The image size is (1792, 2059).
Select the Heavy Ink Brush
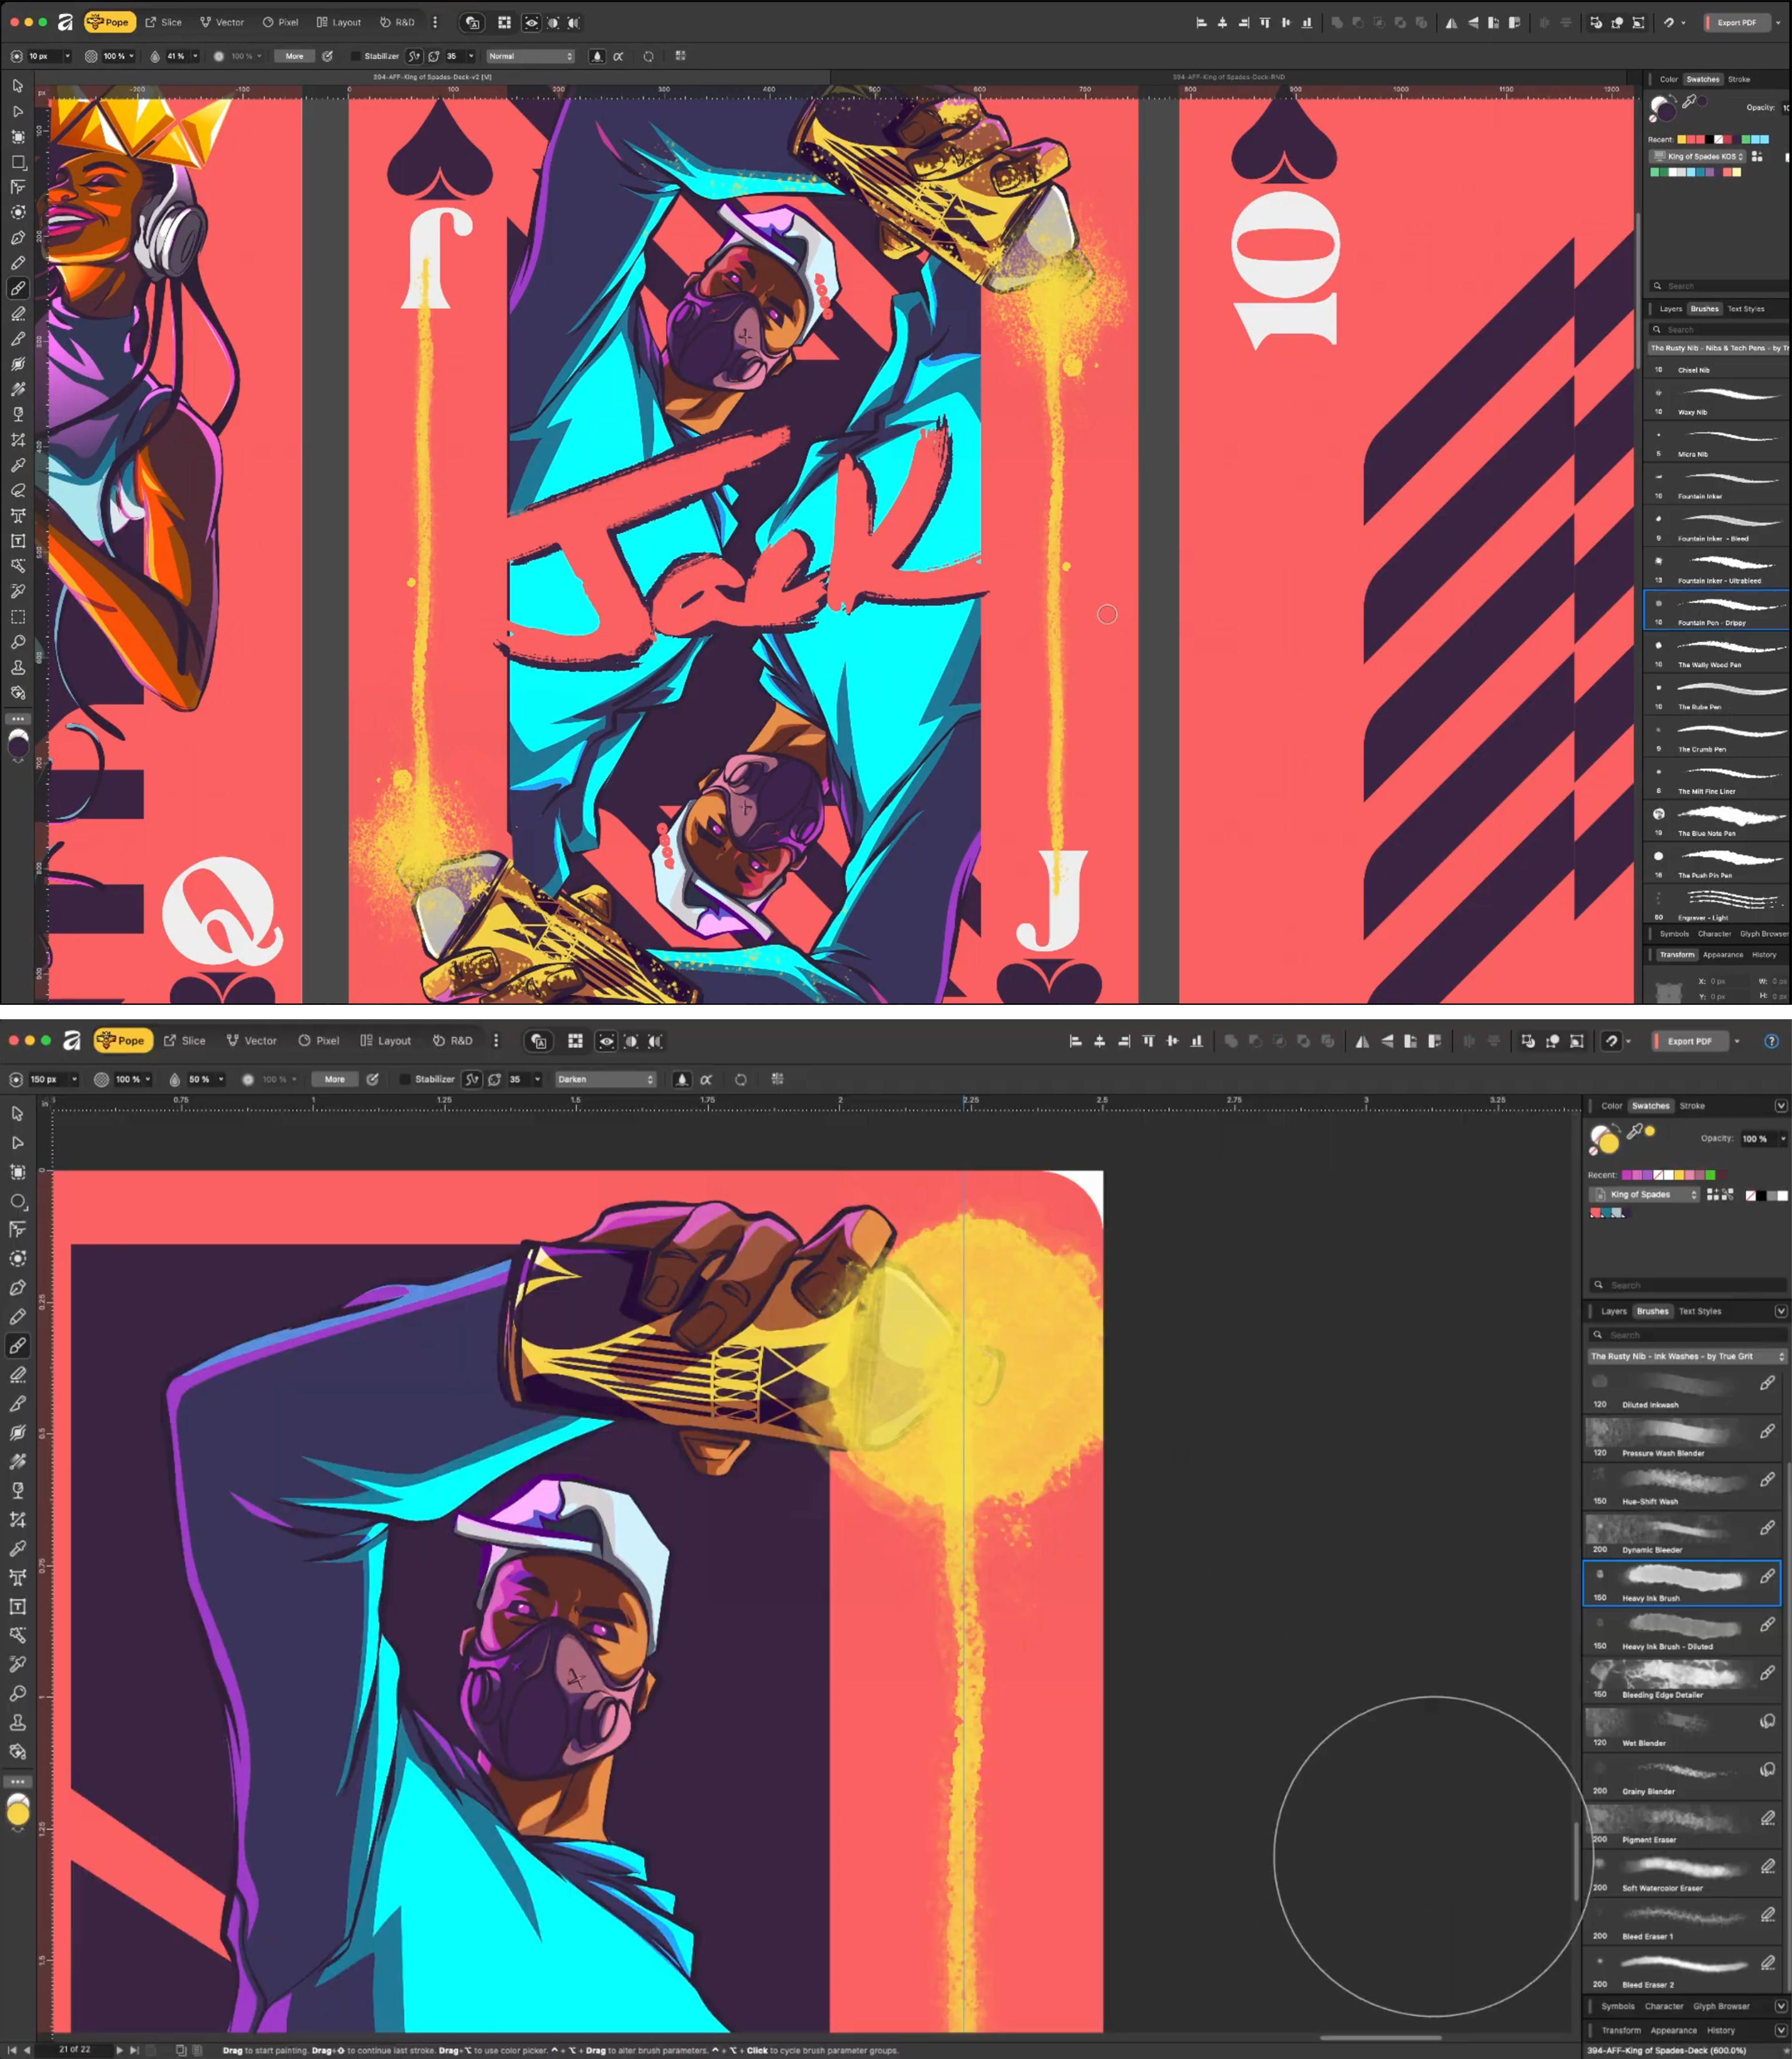1682,1583
